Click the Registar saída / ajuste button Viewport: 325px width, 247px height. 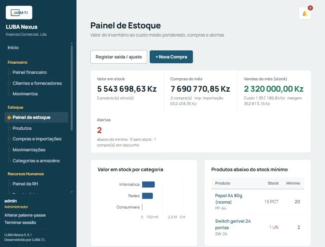119,57
